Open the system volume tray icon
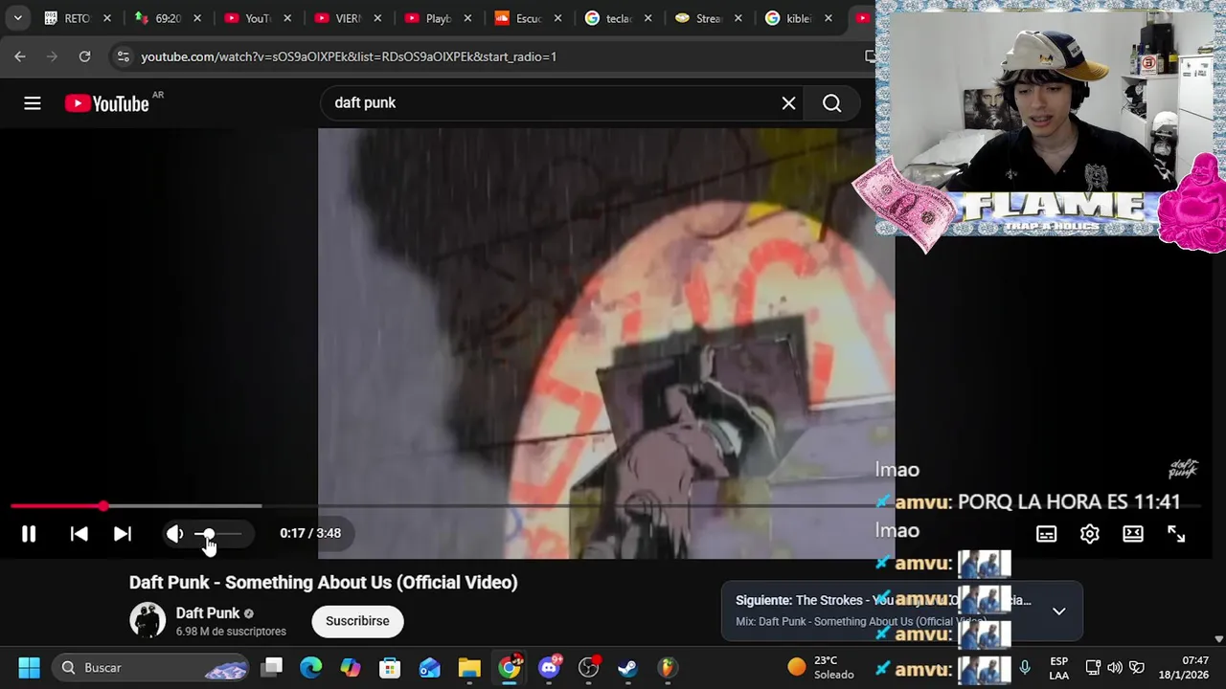This screenshot has width=1226, height=689. point(1115,668)
